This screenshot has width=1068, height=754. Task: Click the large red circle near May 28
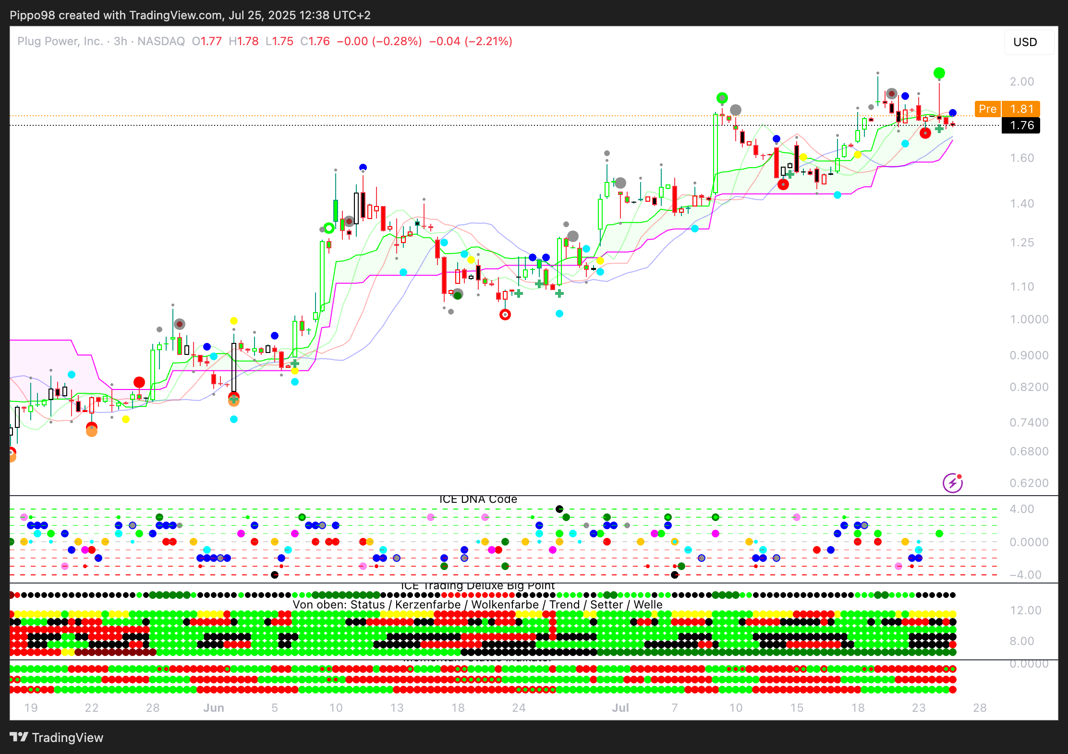139,382
